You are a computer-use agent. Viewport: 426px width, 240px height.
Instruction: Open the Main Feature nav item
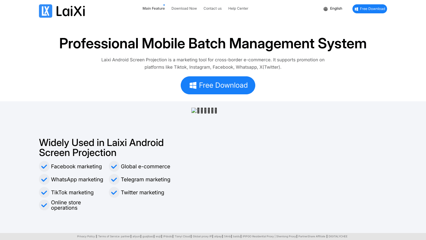153,9
